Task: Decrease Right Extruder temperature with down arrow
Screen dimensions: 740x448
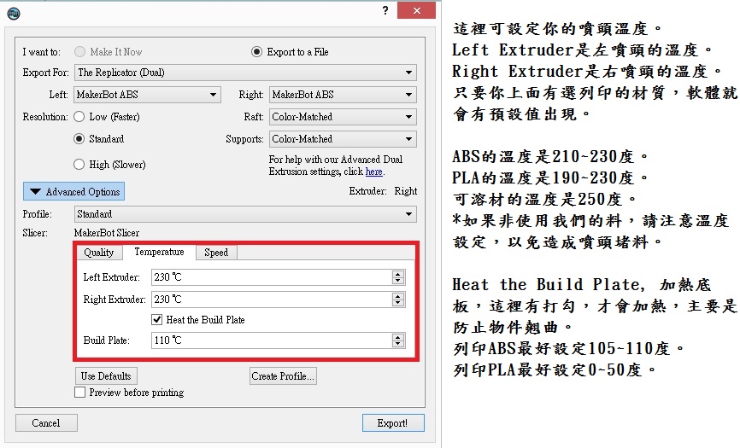Action: pyautogui.click(x=398, y=304)
